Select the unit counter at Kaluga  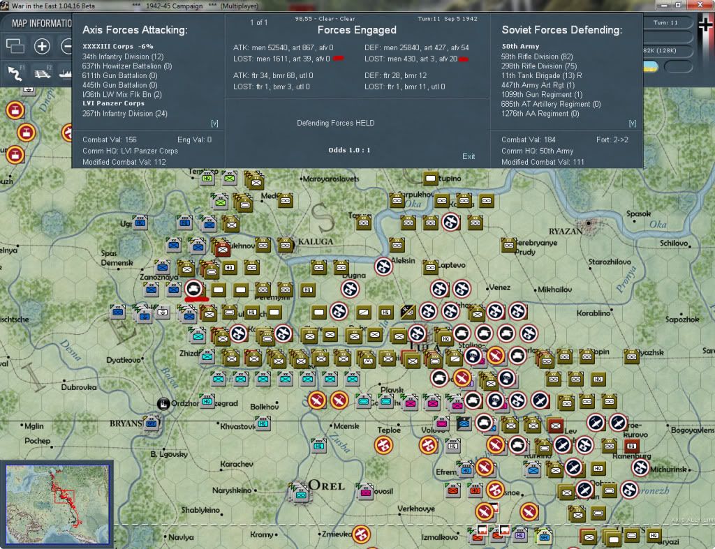click(x=286, y=245)
